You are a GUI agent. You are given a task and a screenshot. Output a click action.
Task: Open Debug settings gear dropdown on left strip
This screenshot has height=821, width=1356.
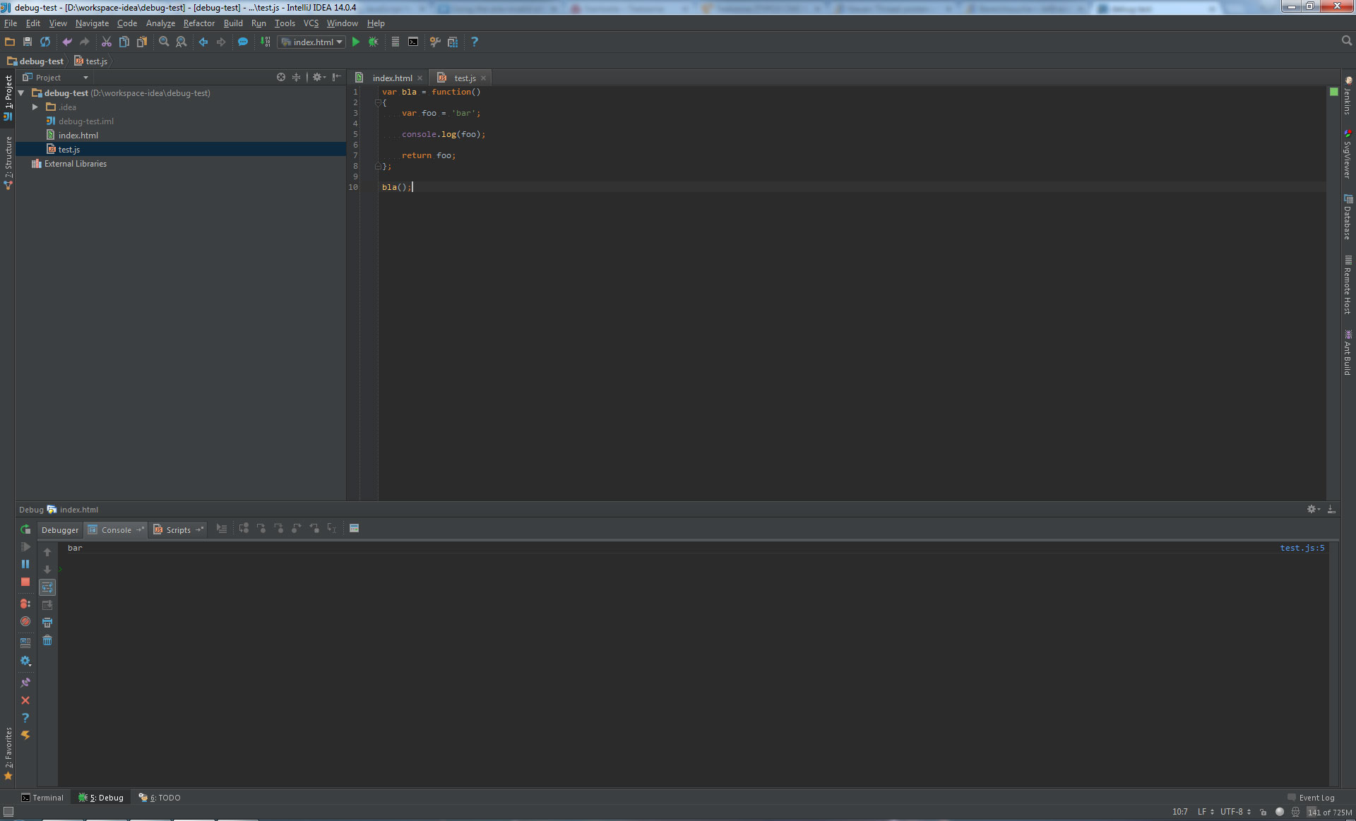point(26,661)
